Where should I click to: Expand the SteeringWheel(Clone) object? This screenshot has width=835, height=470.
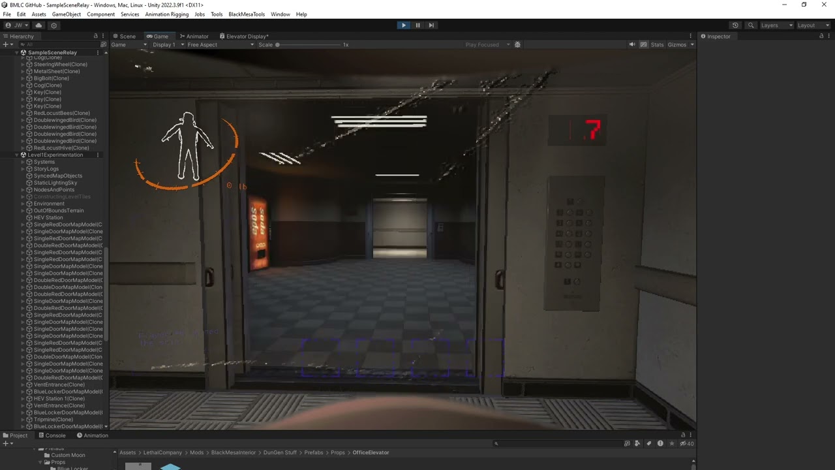click(23, 65)
